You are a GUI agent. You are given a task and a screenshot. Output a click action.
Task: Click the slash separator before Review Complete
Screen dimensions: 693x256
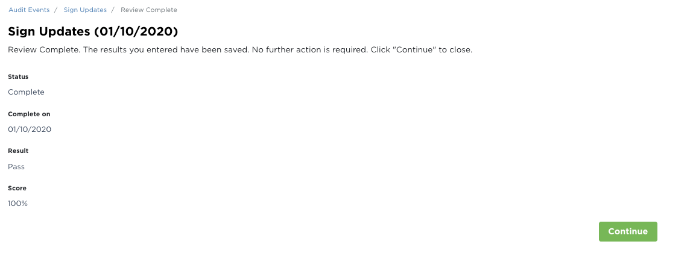[x=113, y=10]
